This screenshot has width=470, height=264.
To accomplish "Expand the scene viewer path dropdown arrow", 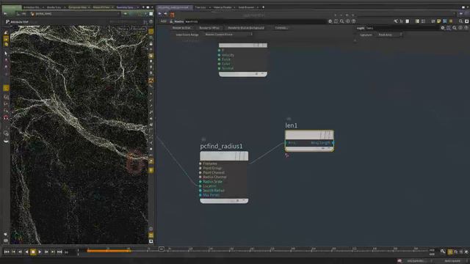I will pyautogui.click(x=119, y=14).
